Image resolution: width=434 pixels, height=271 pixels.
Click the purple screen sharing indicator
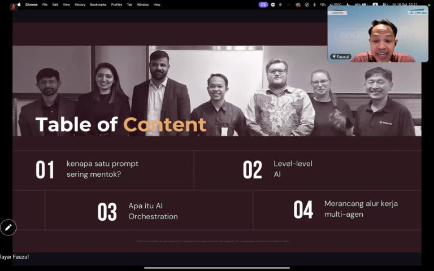(x=263, y=5)
